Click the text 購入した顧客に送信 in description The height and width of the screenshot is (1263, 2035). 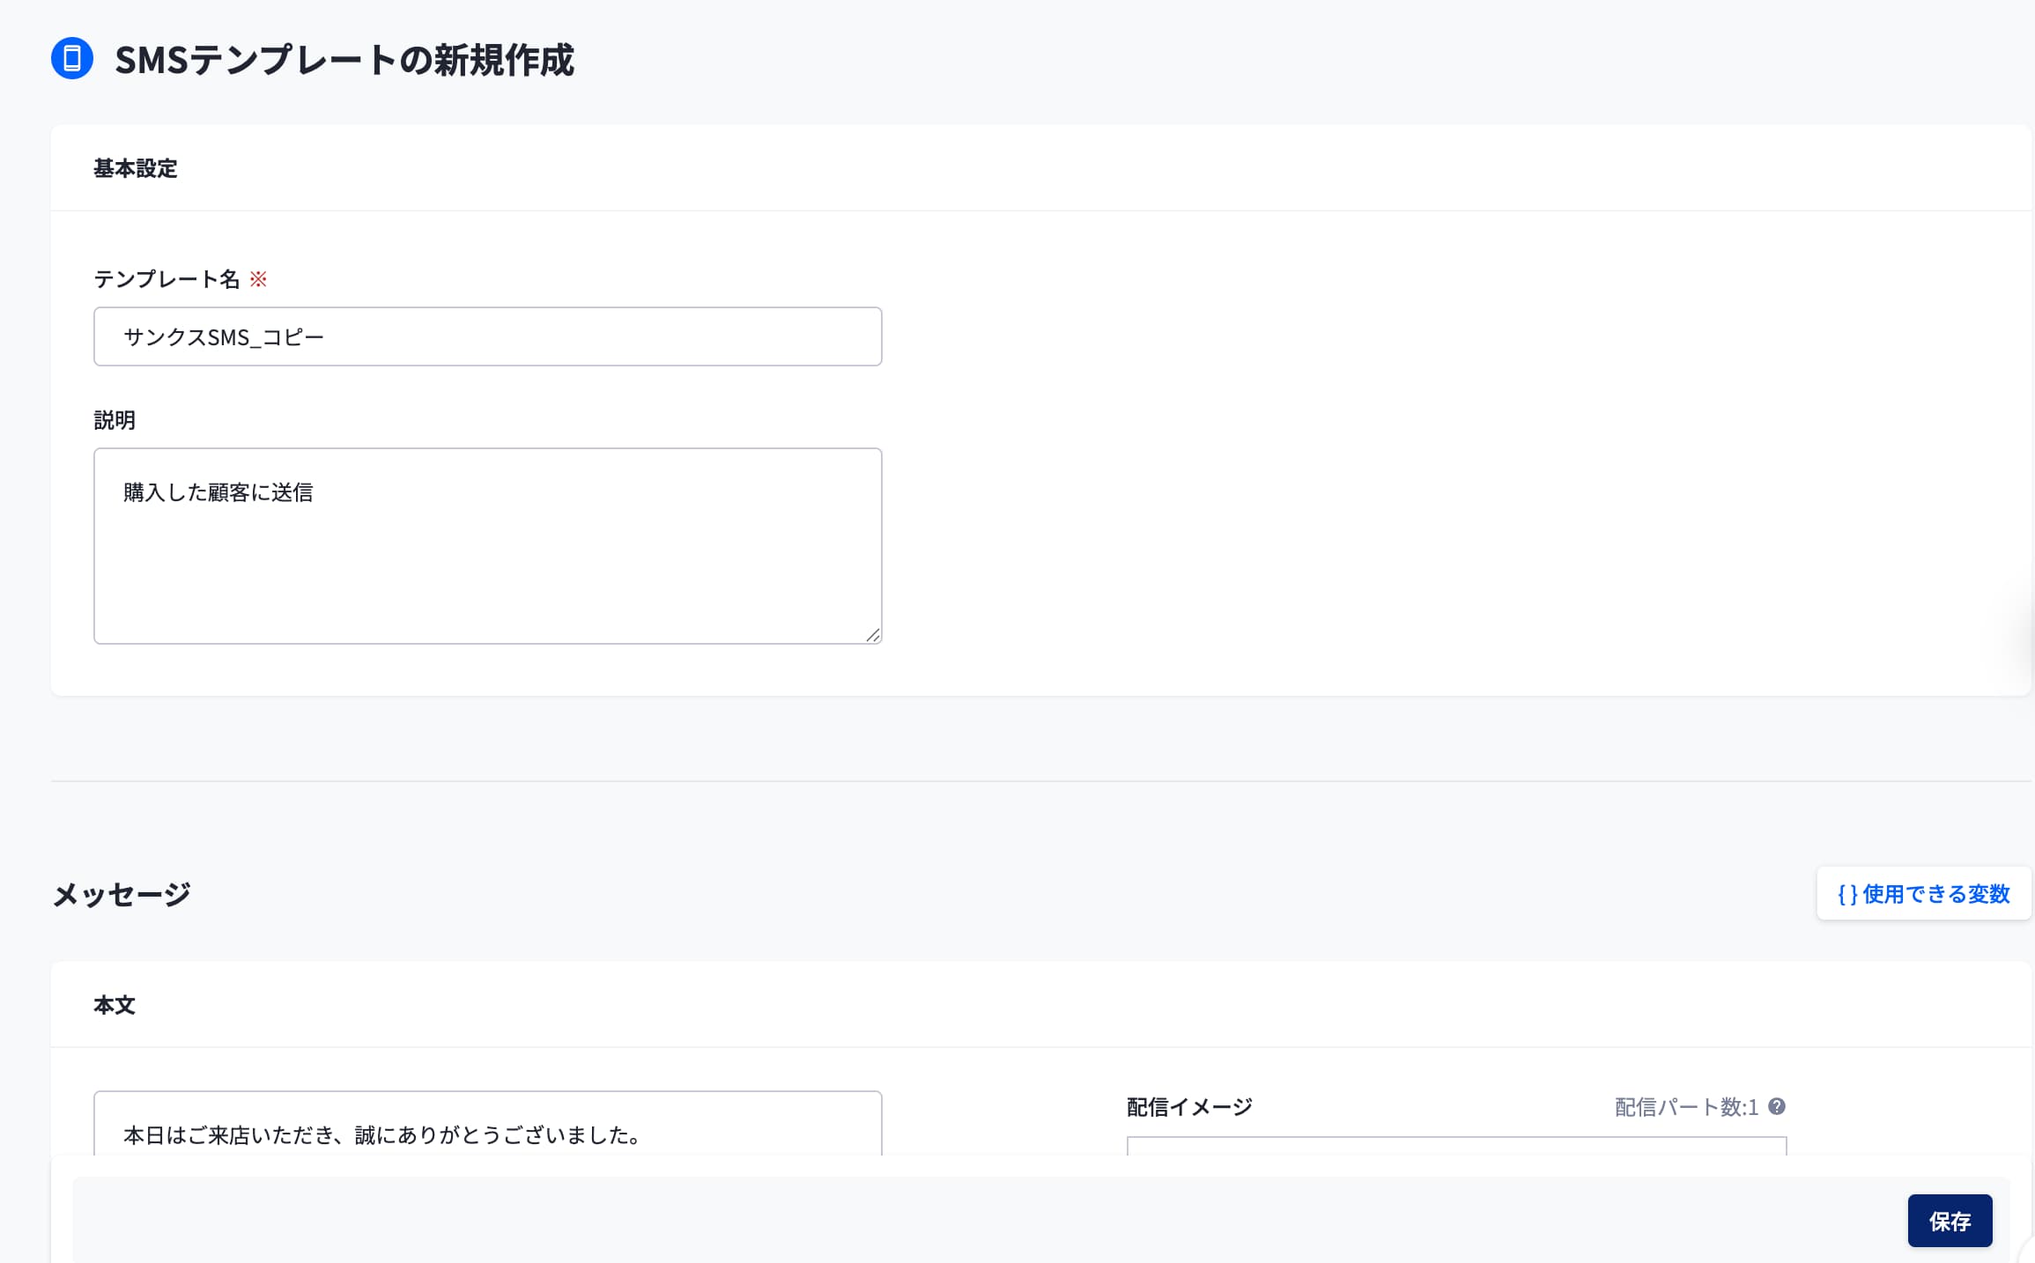(218, 492)
